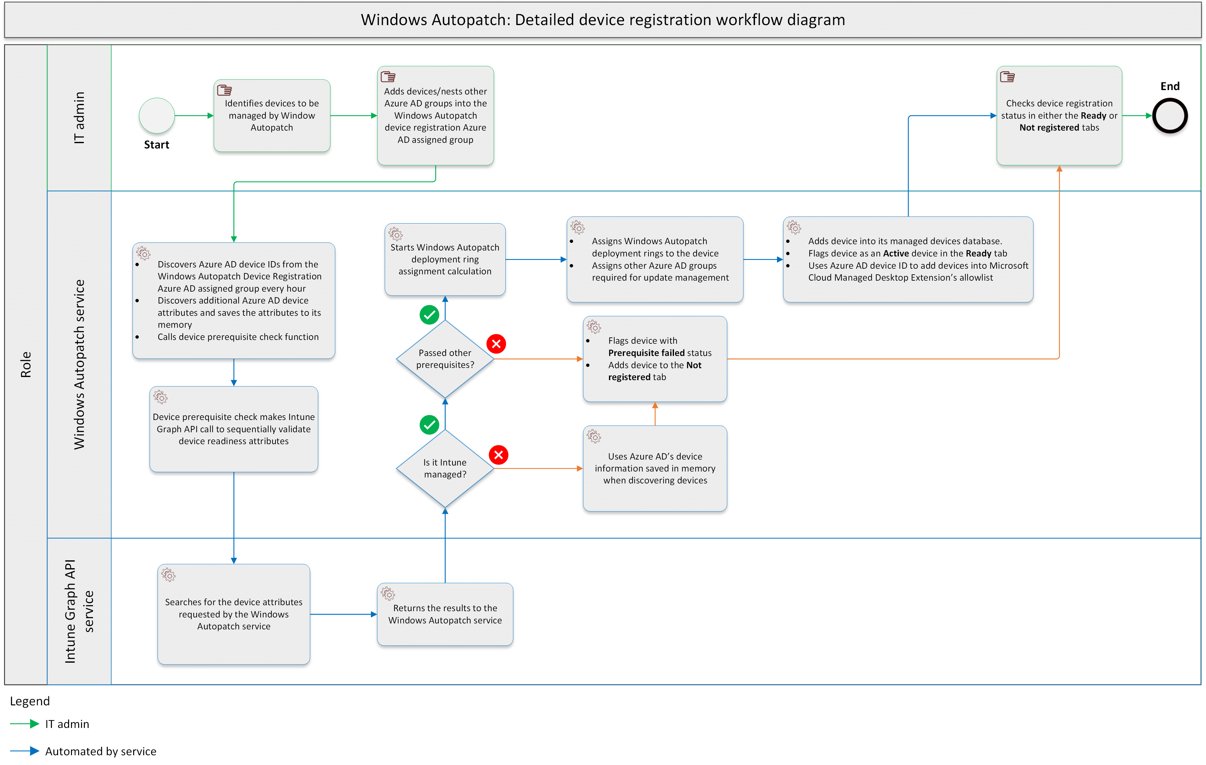The height and width of the screenshot is (765, 1206).
Task: Click red X beside Is it Intune managed
Action: 498,455
